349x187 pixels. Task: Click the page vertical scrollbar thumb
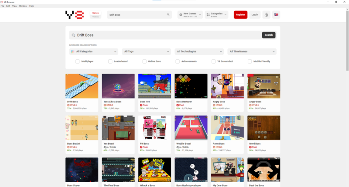(x=347, y=41)
